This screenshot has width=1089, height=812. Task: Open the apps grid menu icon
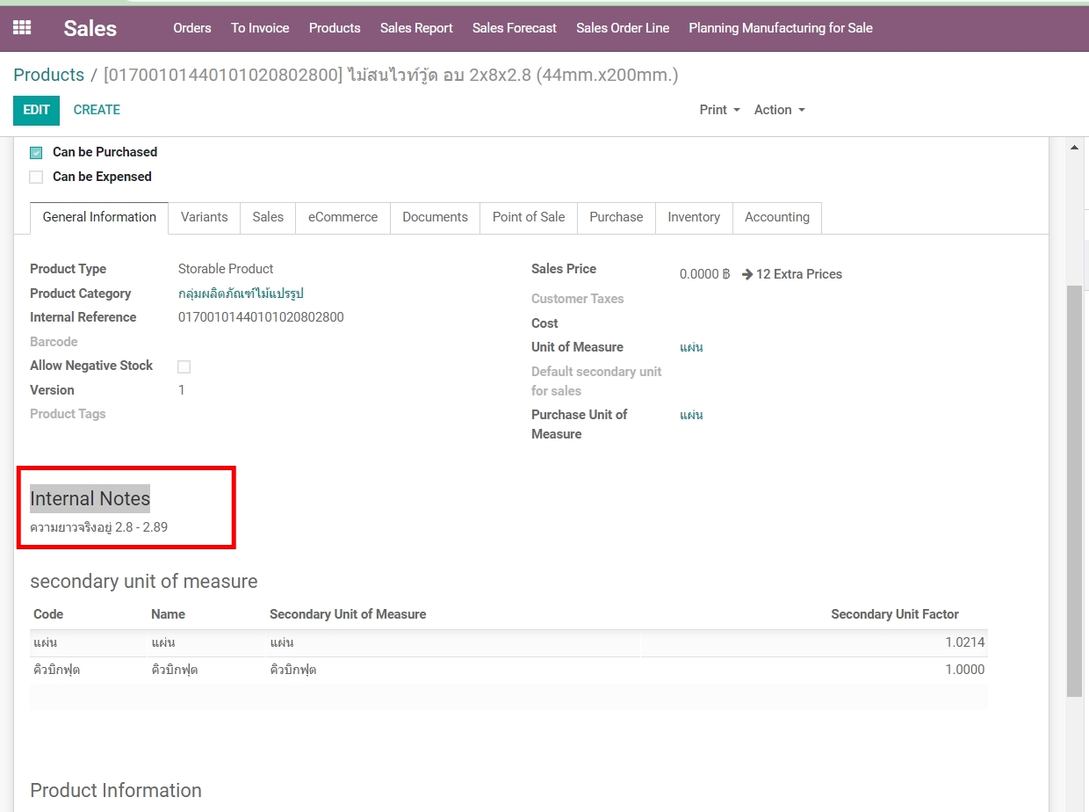point(22,28)
